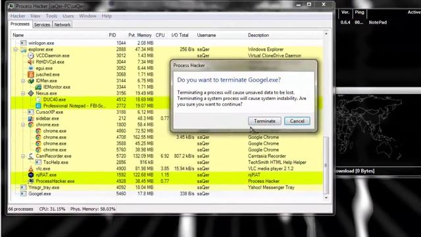Click the scrollbar down arrow
The image size is (421, 237).
[326, 198]
